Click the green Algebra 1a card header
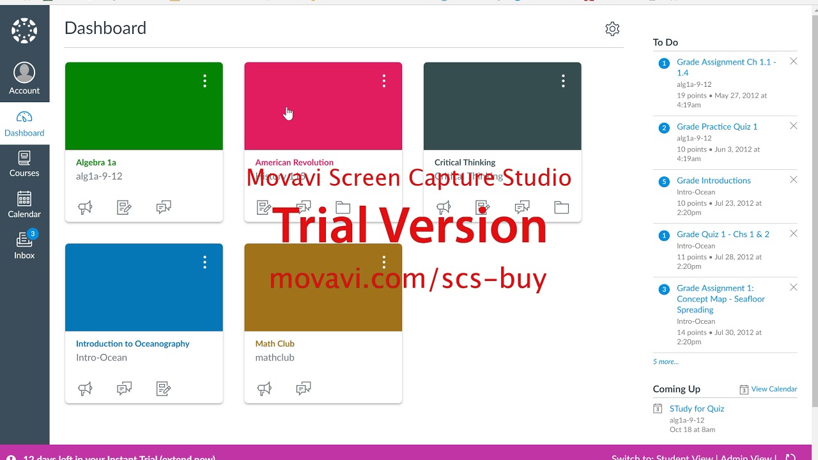Screen dimensions: 818x460 144,106
